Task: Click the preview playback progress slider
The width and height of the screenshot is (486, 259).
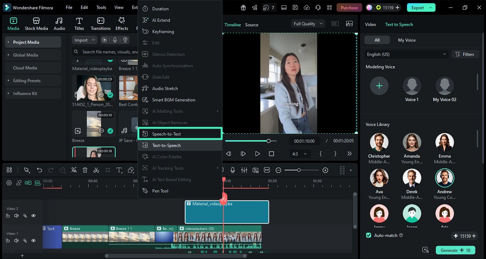Action: [251, 141]
